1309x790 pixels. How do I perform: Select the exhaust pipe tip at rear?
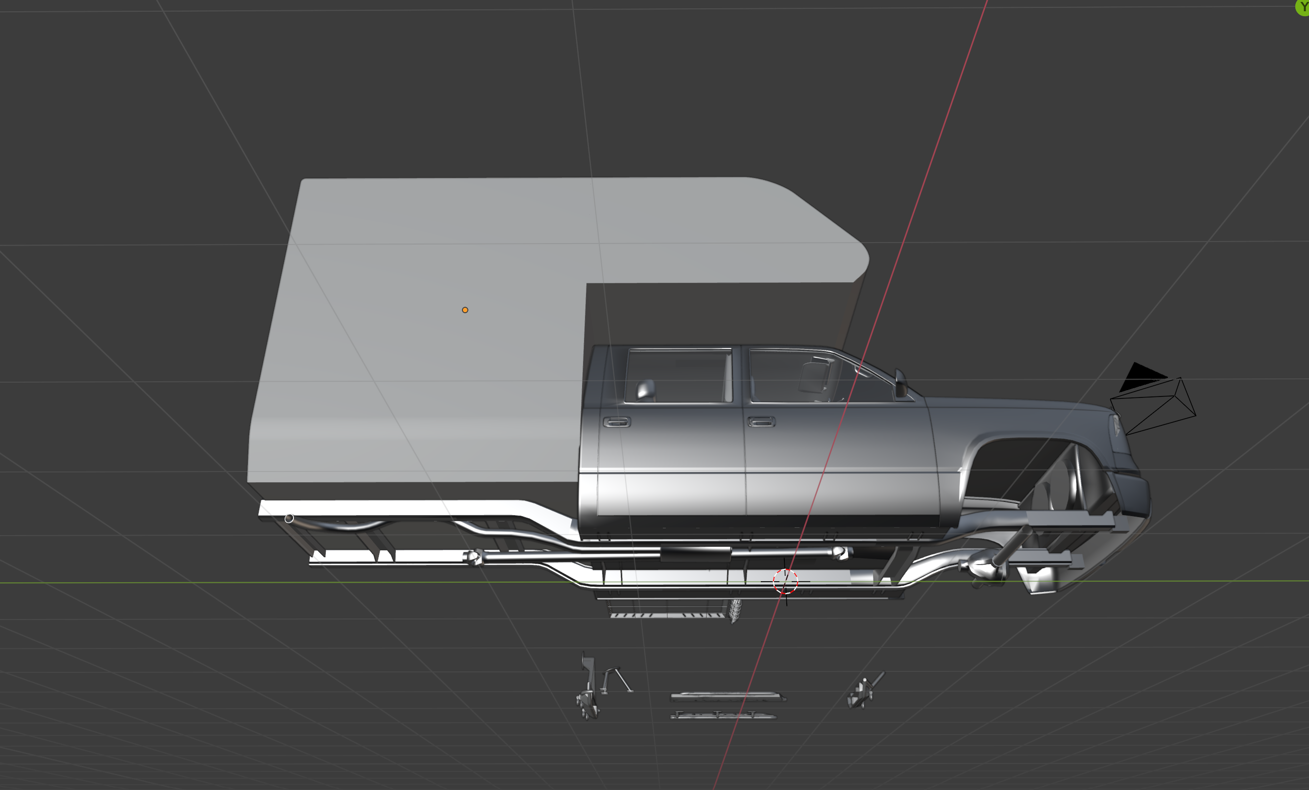point(289,518)
